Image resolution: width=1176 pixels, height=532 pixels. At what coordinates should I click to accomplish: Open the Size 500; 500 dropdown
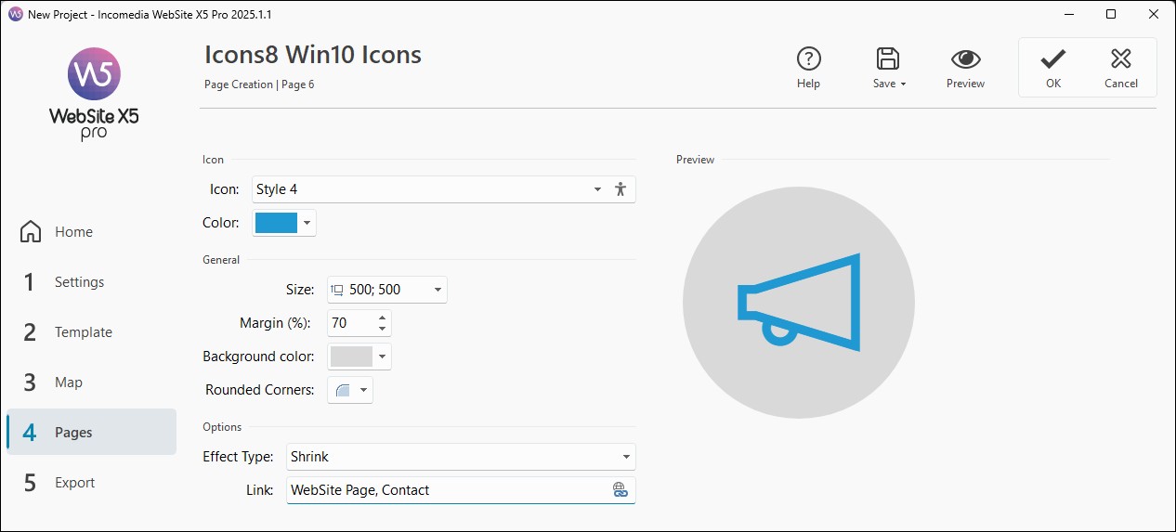pos(387,290)
